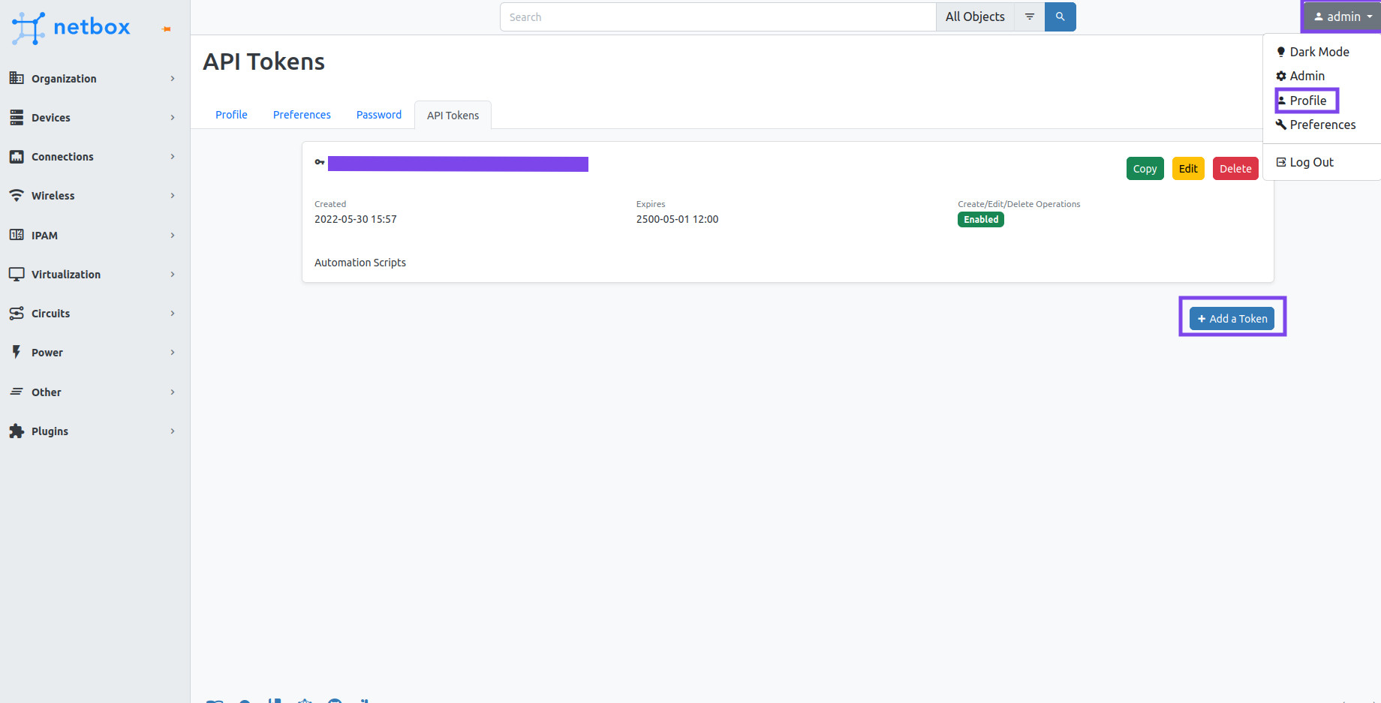Click the orange pin icon to unpin sidebar
Screen dimensions: 1381x703
(x=165, y=27)
